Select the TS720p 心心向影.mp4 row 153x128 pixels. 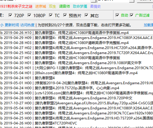coord(76,88)
